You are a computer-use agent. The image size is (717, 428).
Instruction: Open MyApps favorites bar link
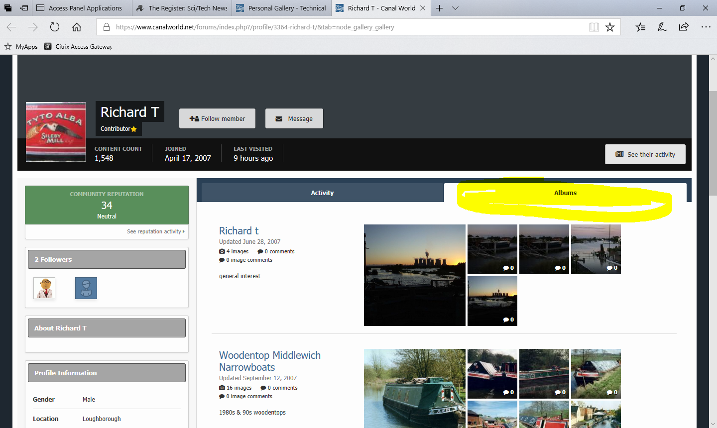[x=21, y=47]
